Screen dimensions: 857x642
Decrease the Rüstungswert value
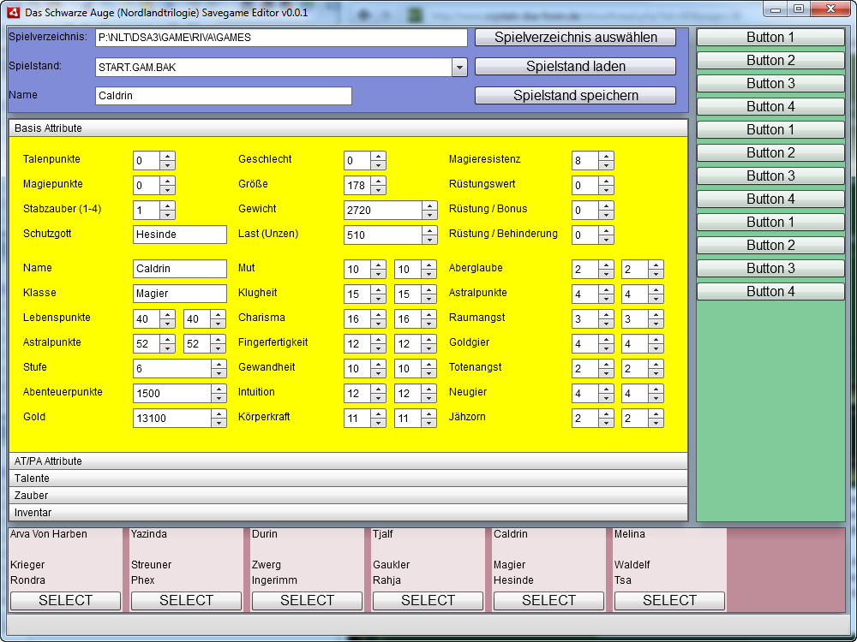click(606, 190)
